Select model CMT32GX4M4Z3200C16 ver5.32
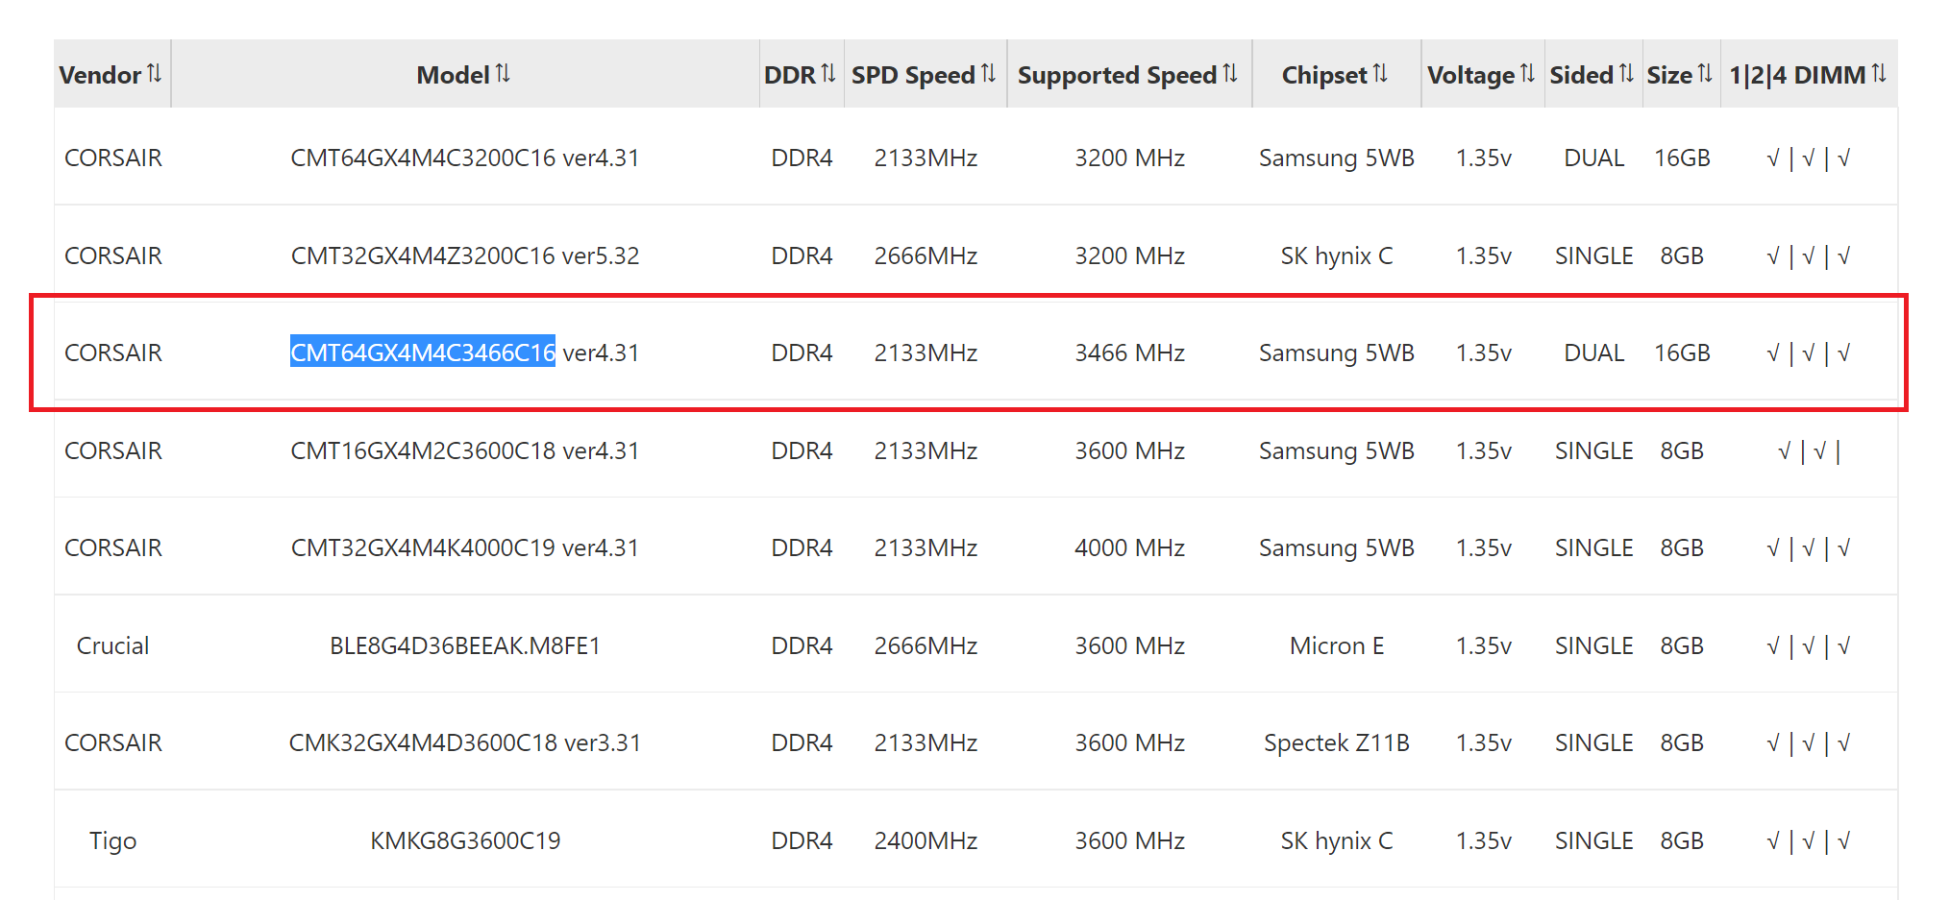The image size is (1950, 900). point(465,255)
